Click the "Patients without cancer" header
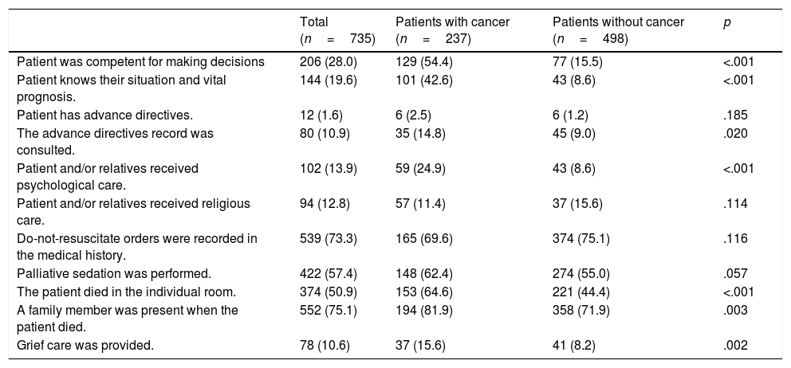Viewport: 791px width, 368px height. point(618,22)
